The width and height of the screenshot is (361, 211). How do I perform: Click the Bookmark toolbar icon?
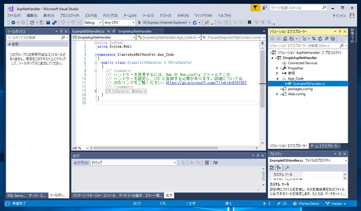coord(249,23)
